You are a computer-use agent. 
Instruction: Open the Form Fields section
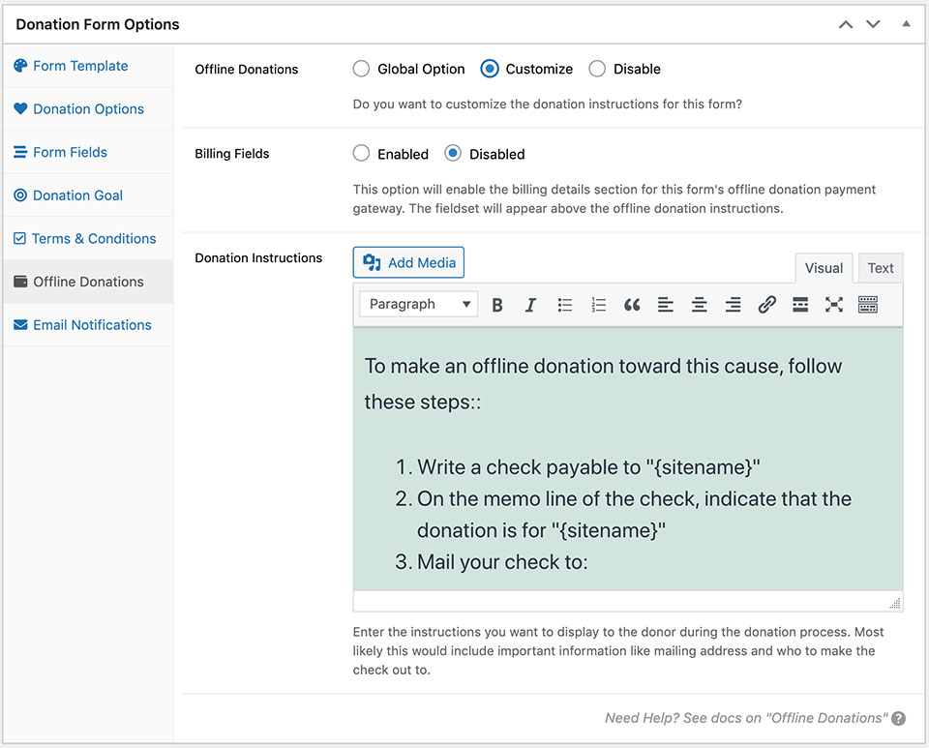click(x=88, y=152)
